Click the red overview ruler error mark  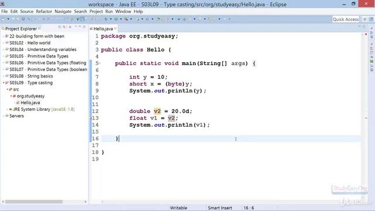point(366,118)
